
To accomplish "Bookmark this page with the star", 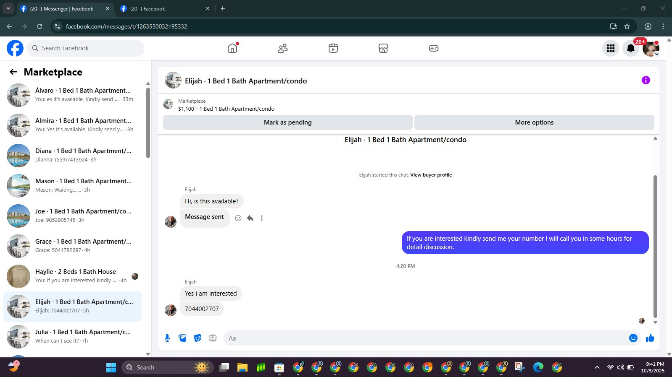I will 627,26.
